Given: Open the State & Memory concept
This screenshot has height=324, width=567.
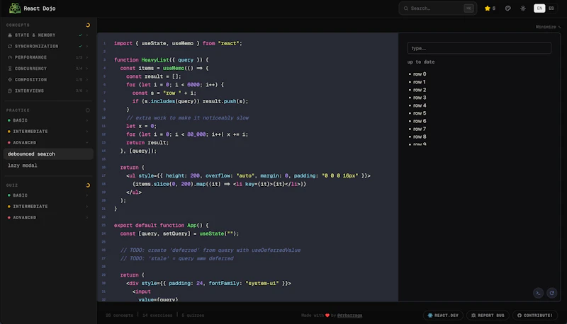Looking at the screenshot, I should [x=47, y=35].
